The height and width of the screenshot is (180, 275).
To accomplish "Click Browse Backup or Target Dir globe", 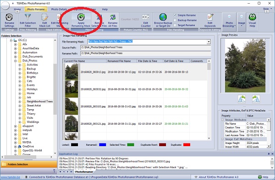I will tap(163, 17).
